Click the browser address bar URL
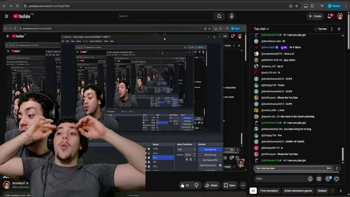 pos(49,6)
